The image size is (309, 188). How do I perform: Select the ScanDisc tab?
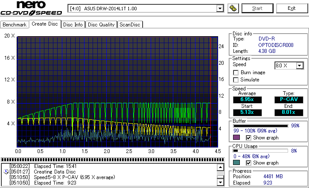[x=130, y=25]
